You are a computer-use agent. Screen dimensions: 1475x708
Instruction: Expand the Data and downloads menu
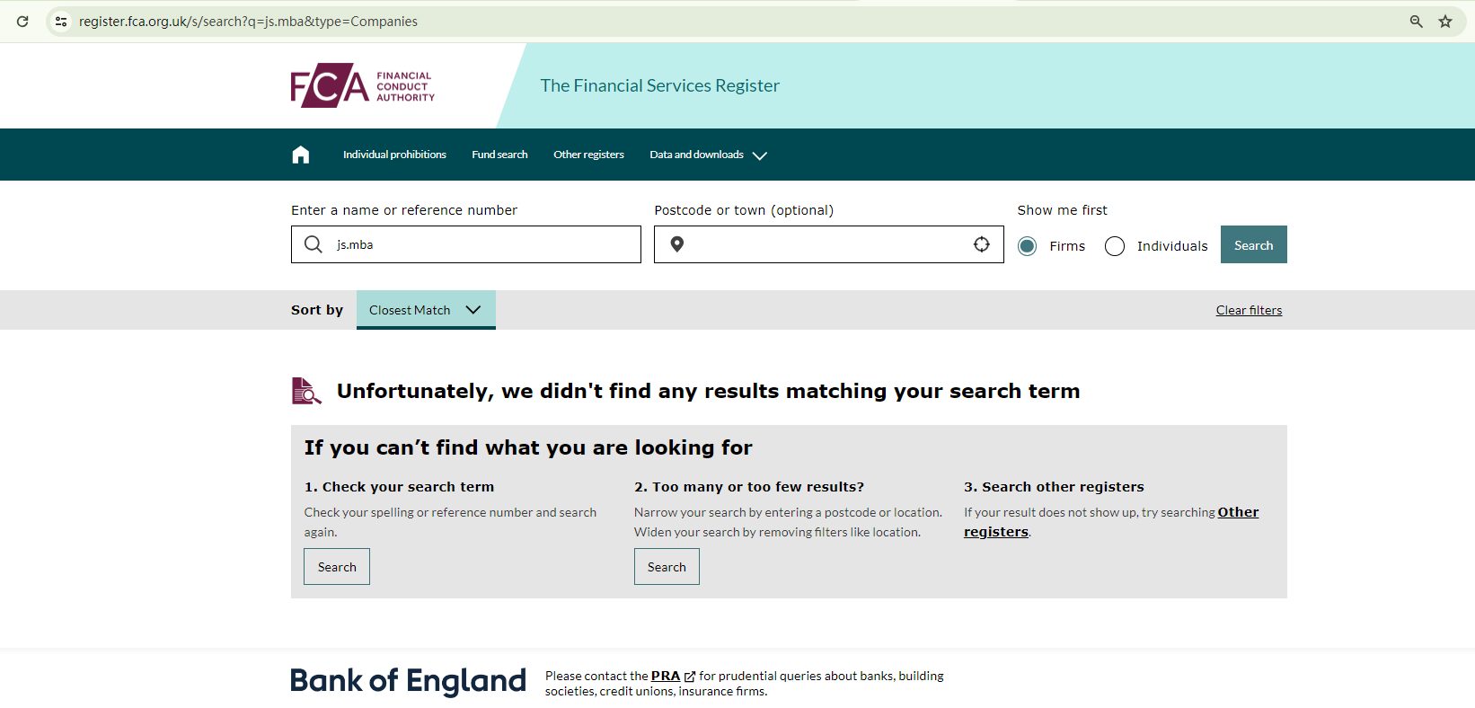[x=708, y=155]
